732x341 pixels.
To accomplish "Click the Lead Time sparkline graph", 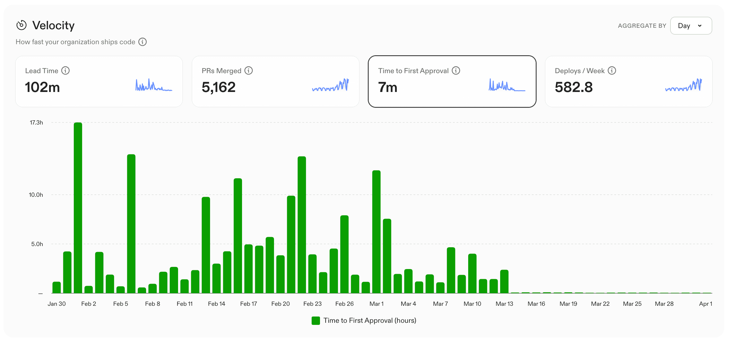I will coord(153,86).
